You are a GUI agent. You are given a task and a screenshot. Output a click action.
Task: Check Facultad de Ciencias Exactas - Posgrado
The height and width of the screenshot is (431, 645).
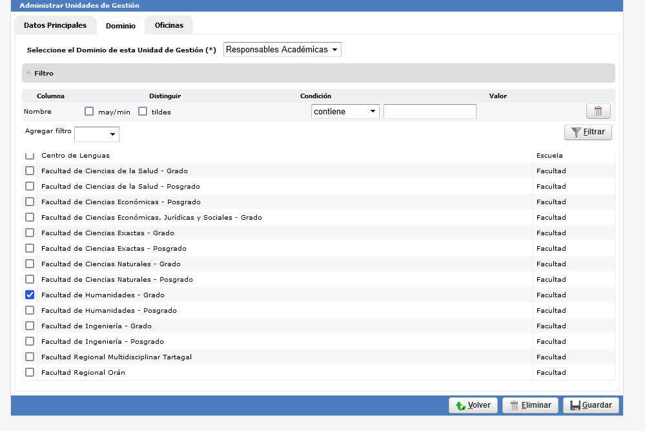[30, 248]
